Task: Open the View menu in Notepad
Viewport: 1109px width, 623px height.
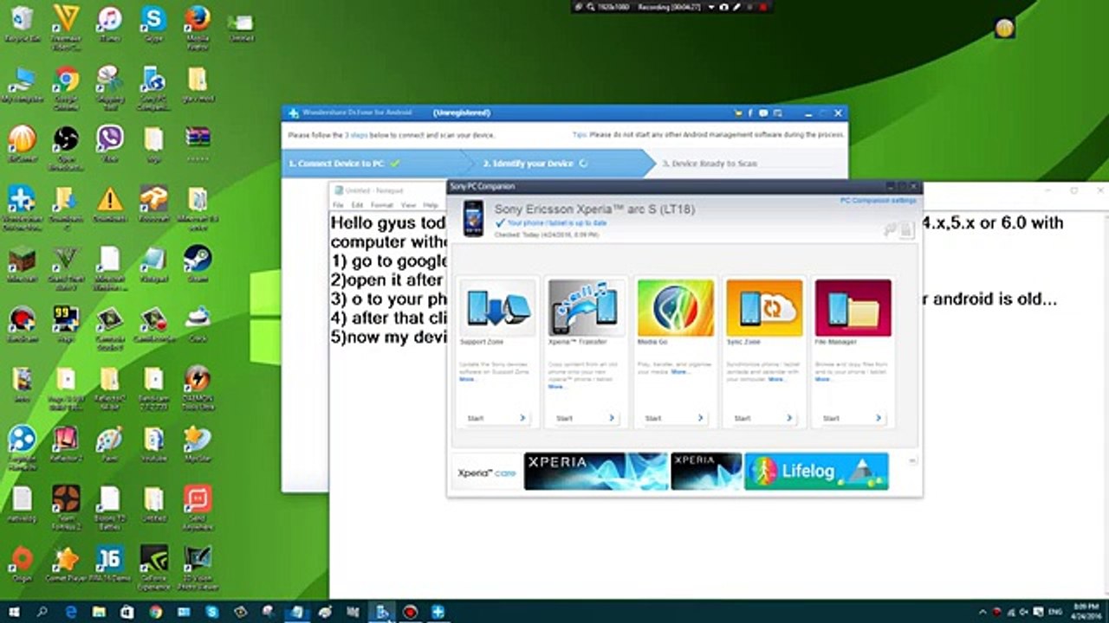Action: click(x=408, y=205)
